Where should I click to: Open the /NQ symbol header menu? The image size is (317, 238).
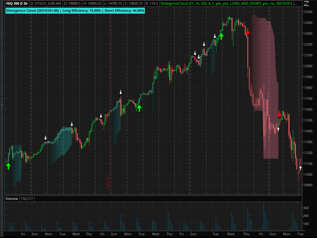coord(6,3)
